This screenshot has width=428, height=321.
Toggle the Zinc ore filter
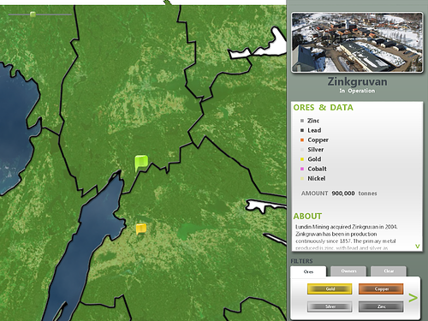click(x=381, y=306)
